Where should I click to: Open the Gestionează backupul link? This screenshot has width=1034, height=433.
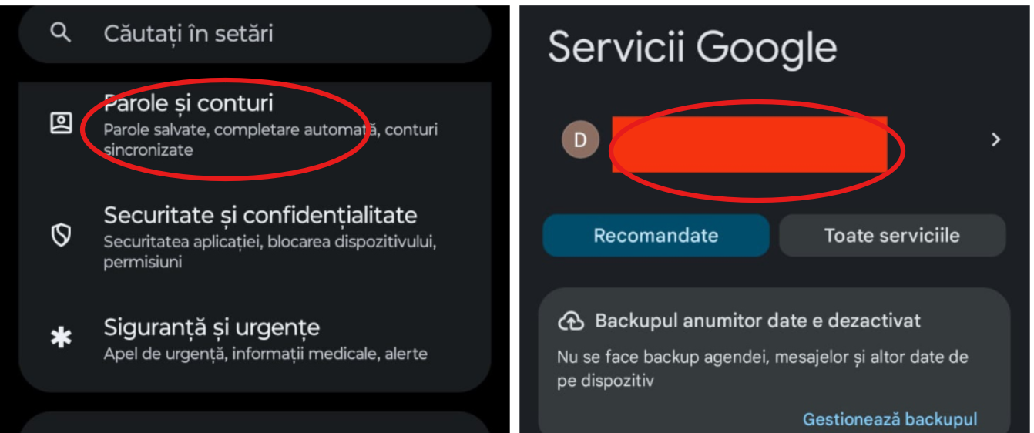(x=890, y=419)
